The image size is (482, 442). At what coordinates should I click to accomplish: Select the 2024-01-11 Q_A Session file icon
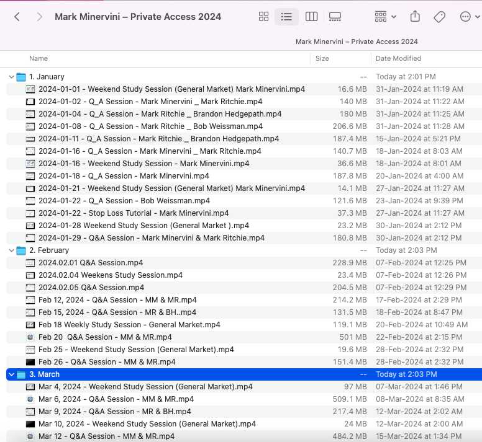point(30,139)
